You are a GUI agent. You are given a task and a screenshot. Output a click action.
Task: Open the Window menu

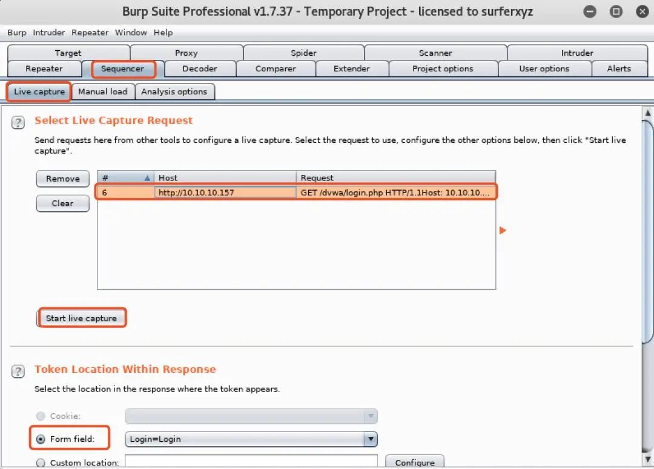click(x=131, y=33)
